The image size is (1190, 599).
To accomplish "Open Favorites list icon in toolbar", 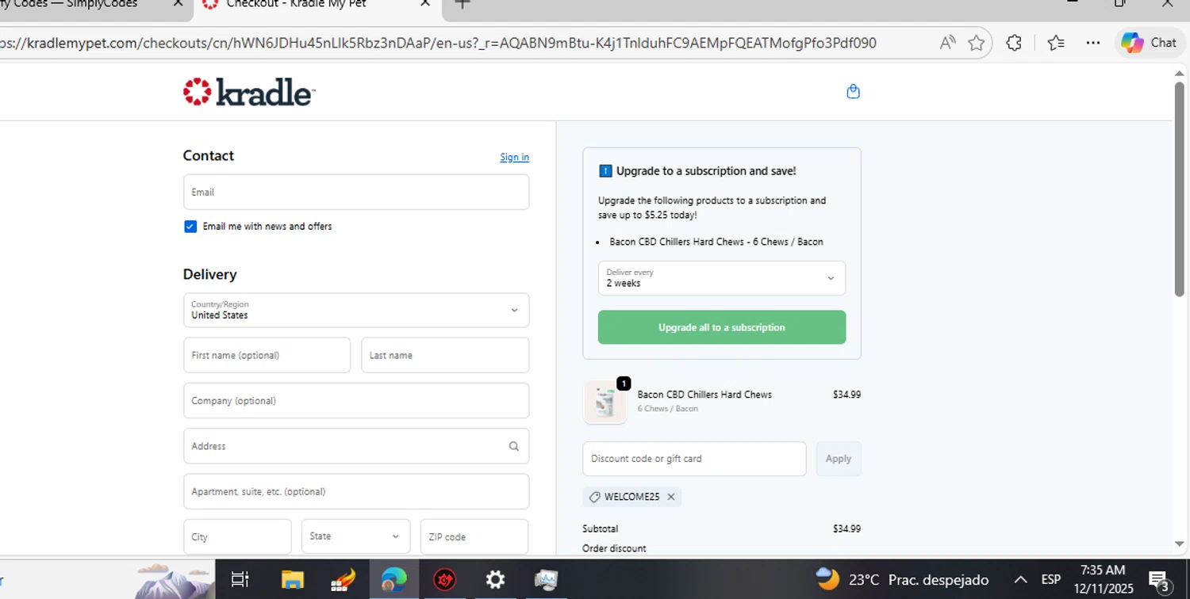I will tap(1055, 43).
